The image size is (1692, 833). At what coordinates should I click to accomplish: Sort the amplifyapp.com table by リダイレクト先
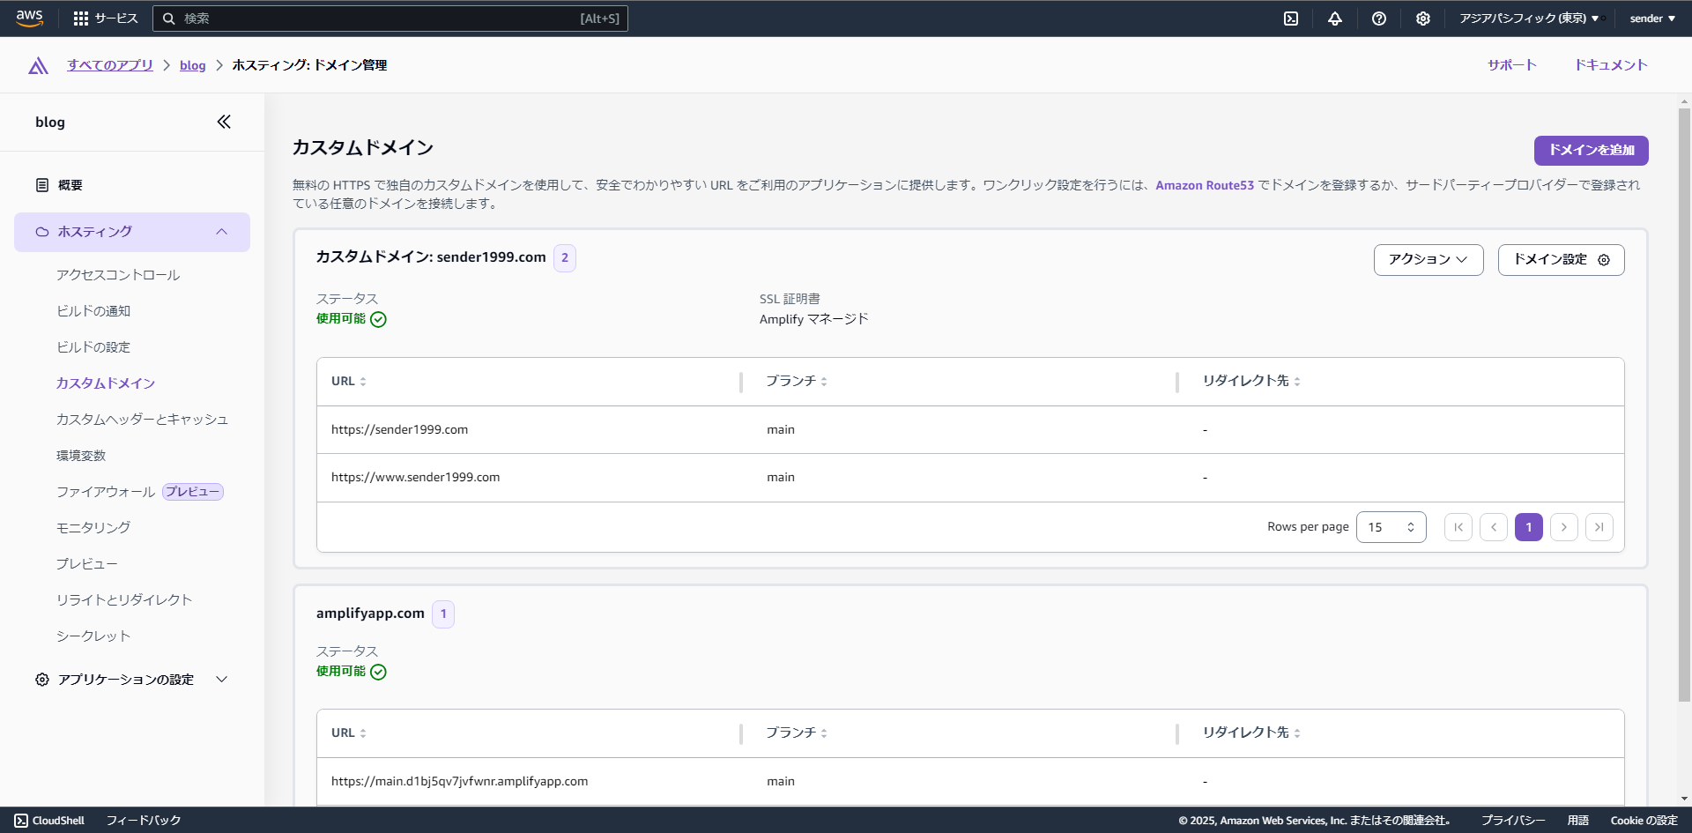(x=1297, y=733)
